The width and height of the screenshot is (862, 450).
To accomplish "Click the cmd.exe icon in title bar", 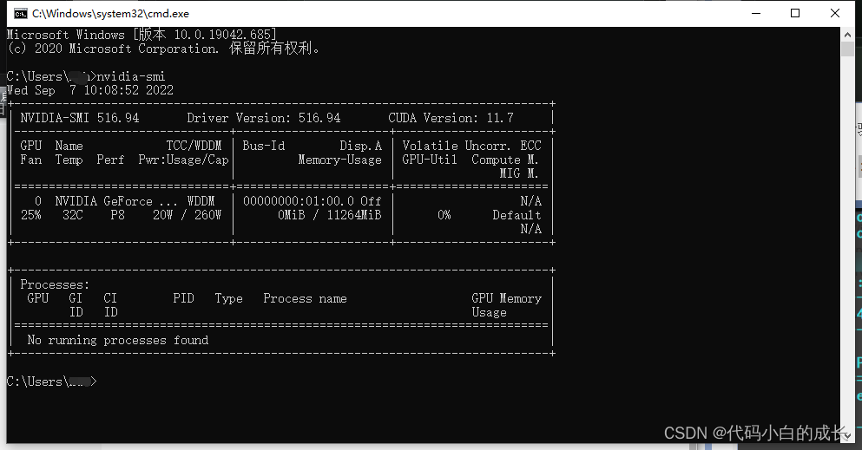I will click(20, 14).
